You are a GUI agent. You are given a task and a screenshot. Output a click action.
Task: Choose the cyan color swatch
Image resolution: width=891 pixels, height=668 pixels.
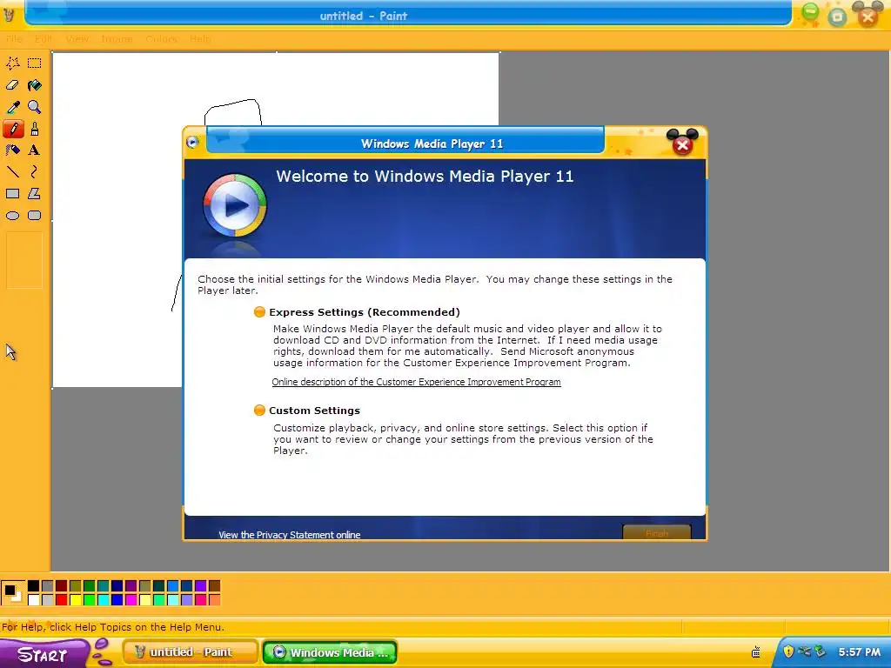[x=103, y=599]
